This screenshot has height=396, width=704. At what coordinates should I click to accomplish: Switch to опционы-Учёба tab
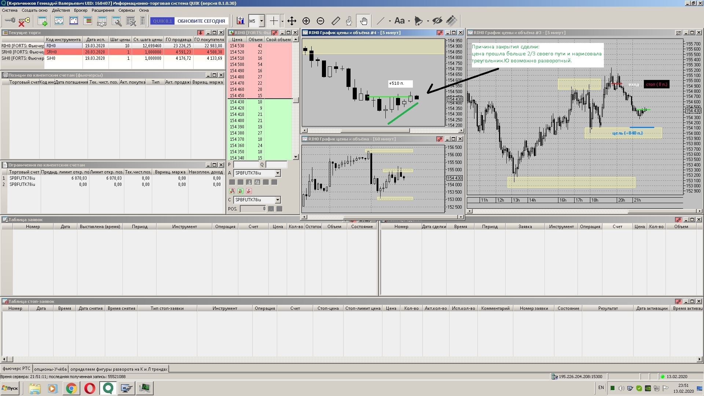pyautogui.click(x=50, y=369)
